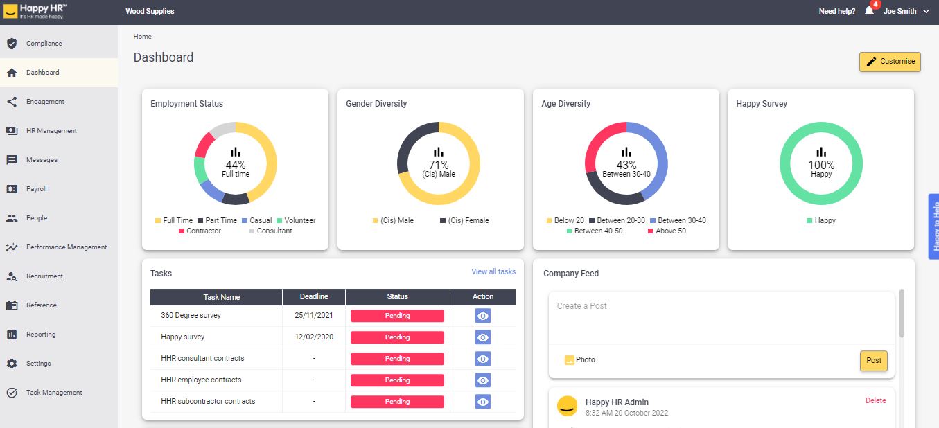Expand the Joe Smith account menu
This screenshot has width=939, height=428.
pyautogui.click(x=899, y=11)
